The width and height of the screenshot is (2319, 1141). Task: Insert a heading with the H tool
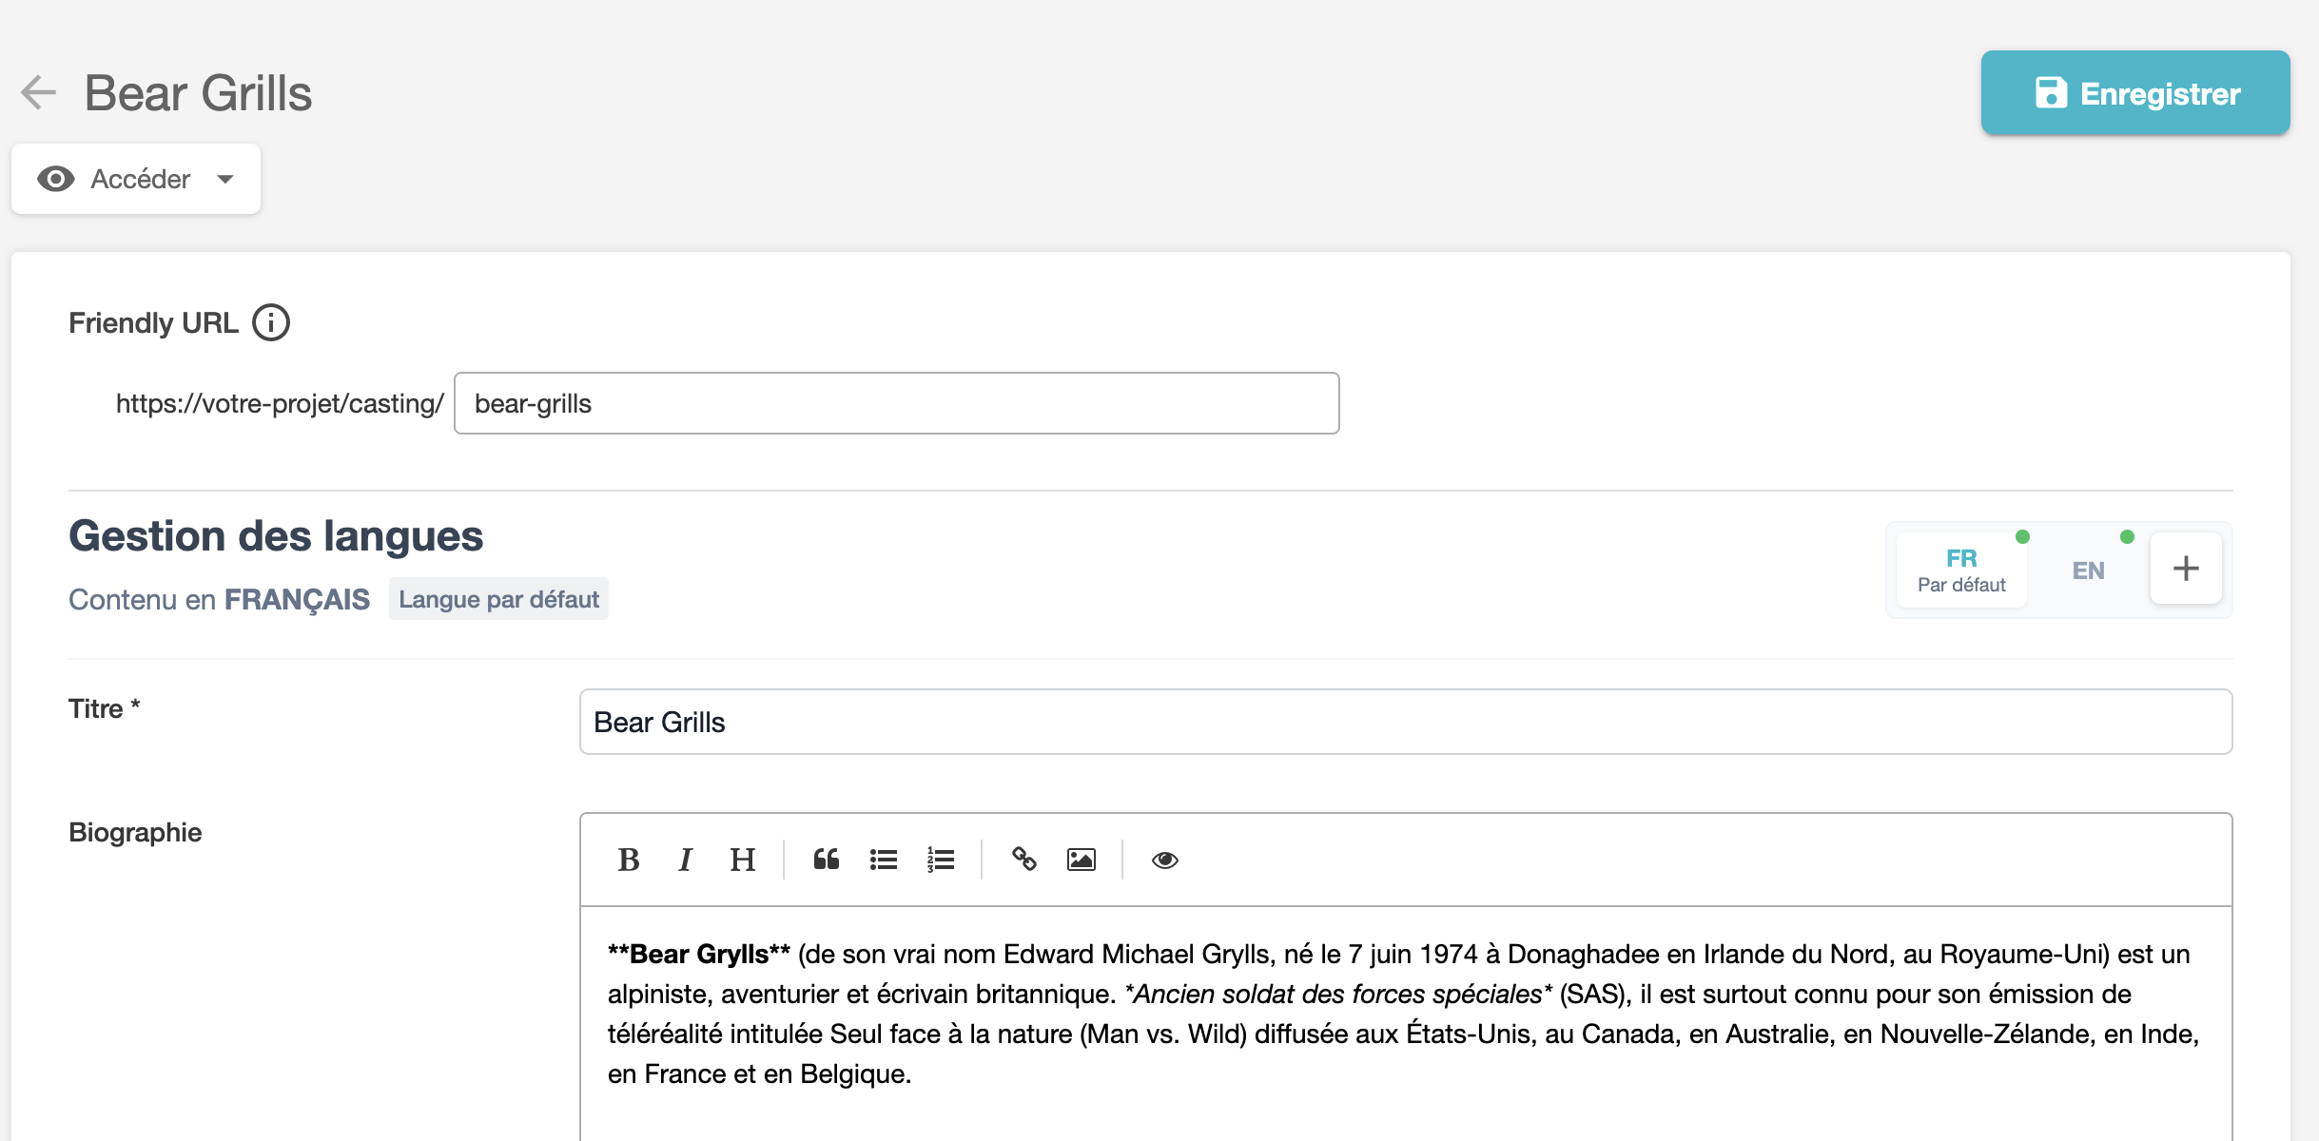(x=742, y=860)
